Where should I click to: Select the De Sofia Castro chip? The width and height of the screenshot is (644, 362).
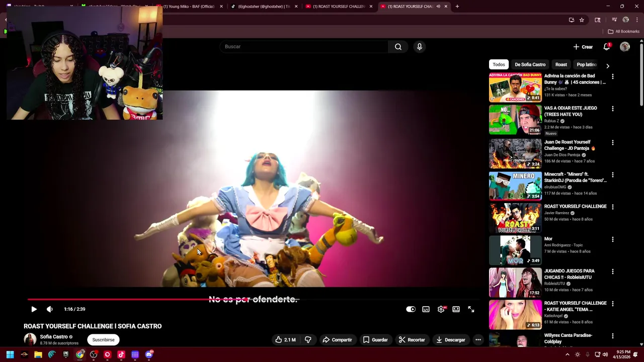coord(530,64)
